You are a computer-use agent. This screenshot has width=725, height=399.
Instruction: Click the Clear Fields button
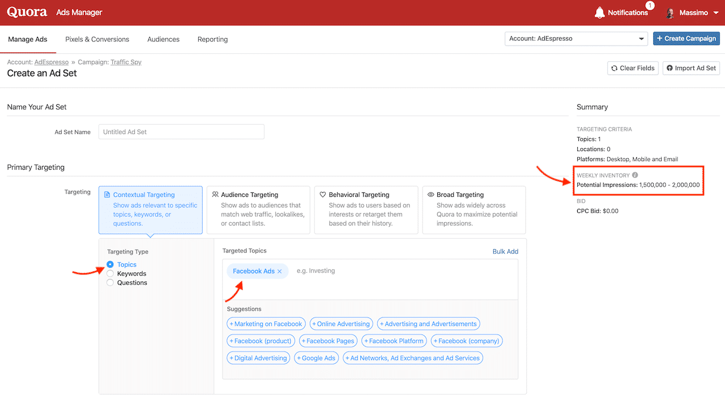[633, 68]
